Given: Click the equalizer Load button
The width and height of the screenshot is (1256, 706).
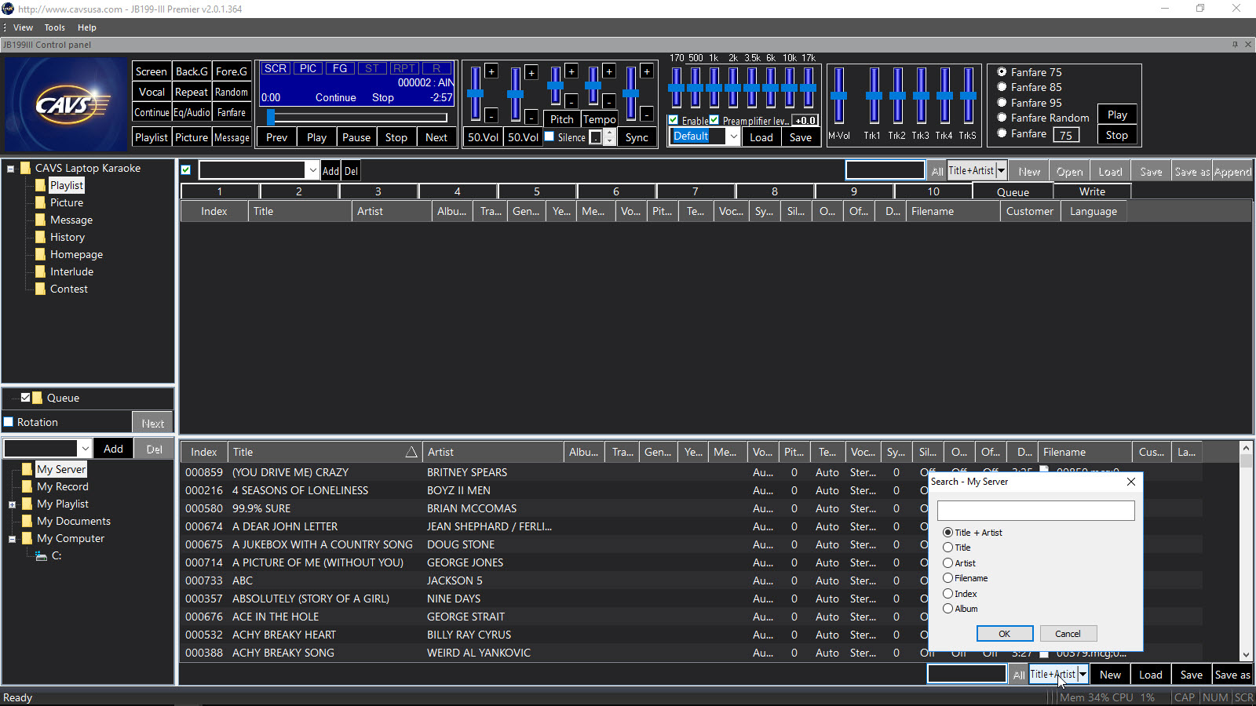Looking at the screenshot, I should pyautogui.click(x=761, y=137).
